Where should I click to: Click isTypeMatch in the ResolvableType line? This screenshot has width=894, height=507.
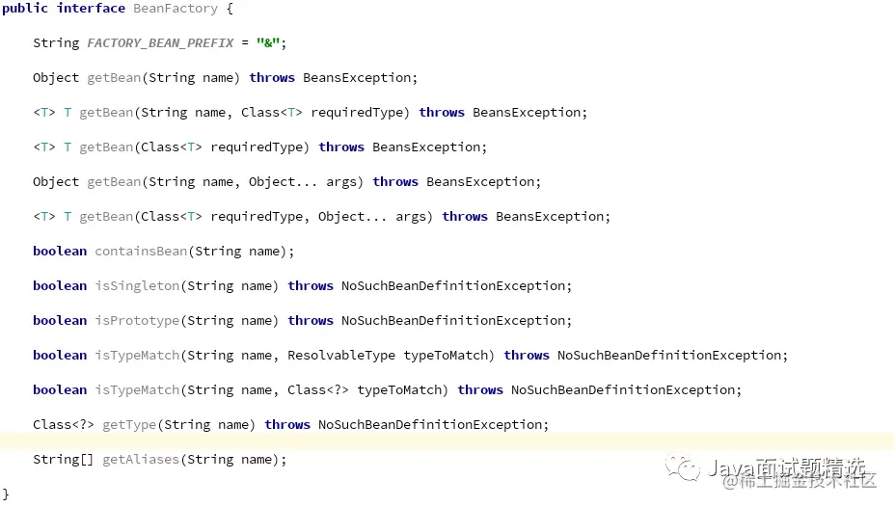pos(137,356)
